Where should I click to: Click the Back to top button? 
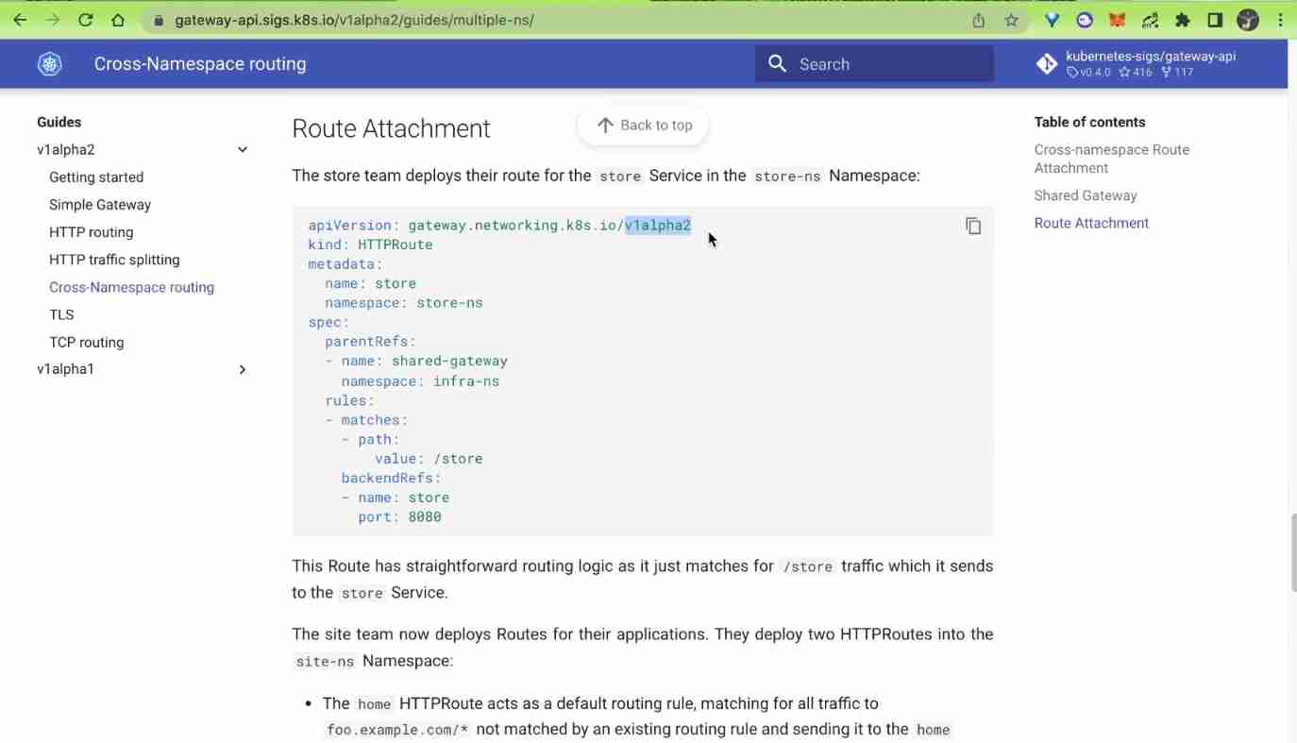(643, 126)
